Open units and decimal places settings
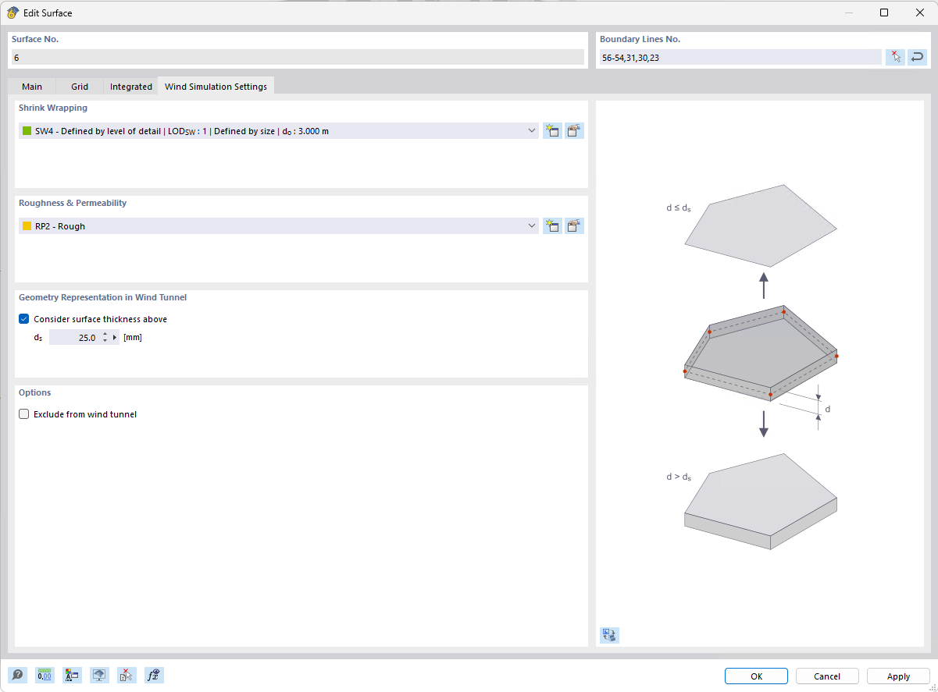The height and width of the screenshot is (692, 938). [x=45, y=675]
